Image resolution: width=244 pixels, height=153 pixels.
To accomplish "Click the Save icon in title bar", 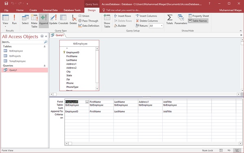I will (6, 3).
